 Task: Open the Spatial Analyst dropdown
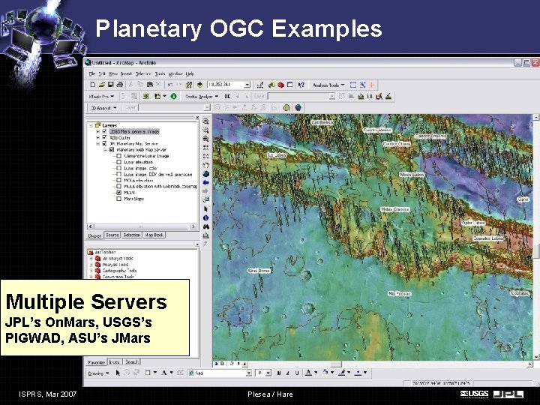202,97
